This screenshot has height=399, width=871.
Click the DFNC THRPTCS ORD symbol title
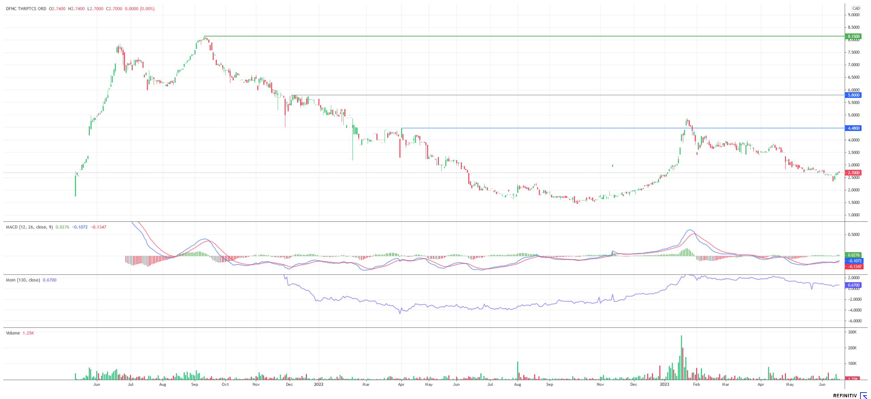pos(26,9)
